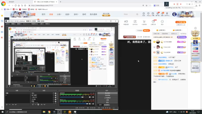Click Windows Start button
This screenshot has width=202, height=114.
point(3,112)
